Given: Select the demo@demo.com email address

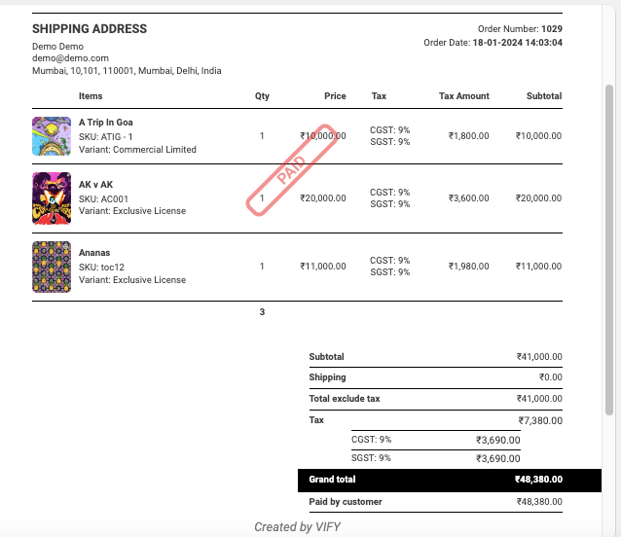Looking at the screenshot, I should [70, 58].
